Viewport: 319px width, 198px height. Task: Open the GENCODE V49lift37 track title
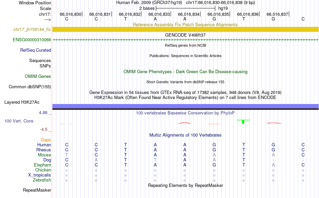(x=185, y=35)
